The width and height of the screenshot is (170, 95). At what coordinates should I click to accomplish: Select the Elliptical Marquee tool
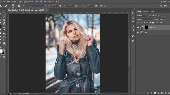point(4,13)
